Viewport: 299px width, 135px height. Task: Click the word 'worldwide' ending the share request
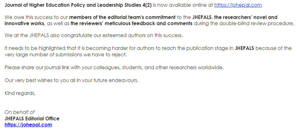[210, 68]
